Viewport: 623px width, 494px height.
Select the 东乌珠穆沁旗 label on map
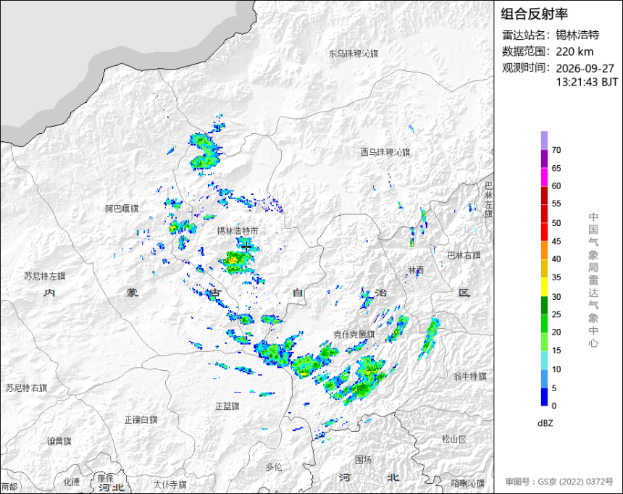click(354, 54)
